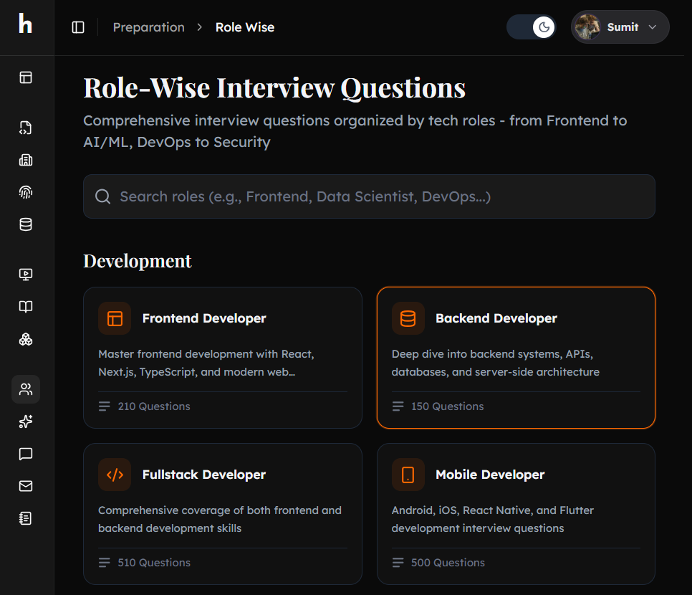Click the Frontend Developer layout icon
The image size is (692, 595).
coord(115,318)
